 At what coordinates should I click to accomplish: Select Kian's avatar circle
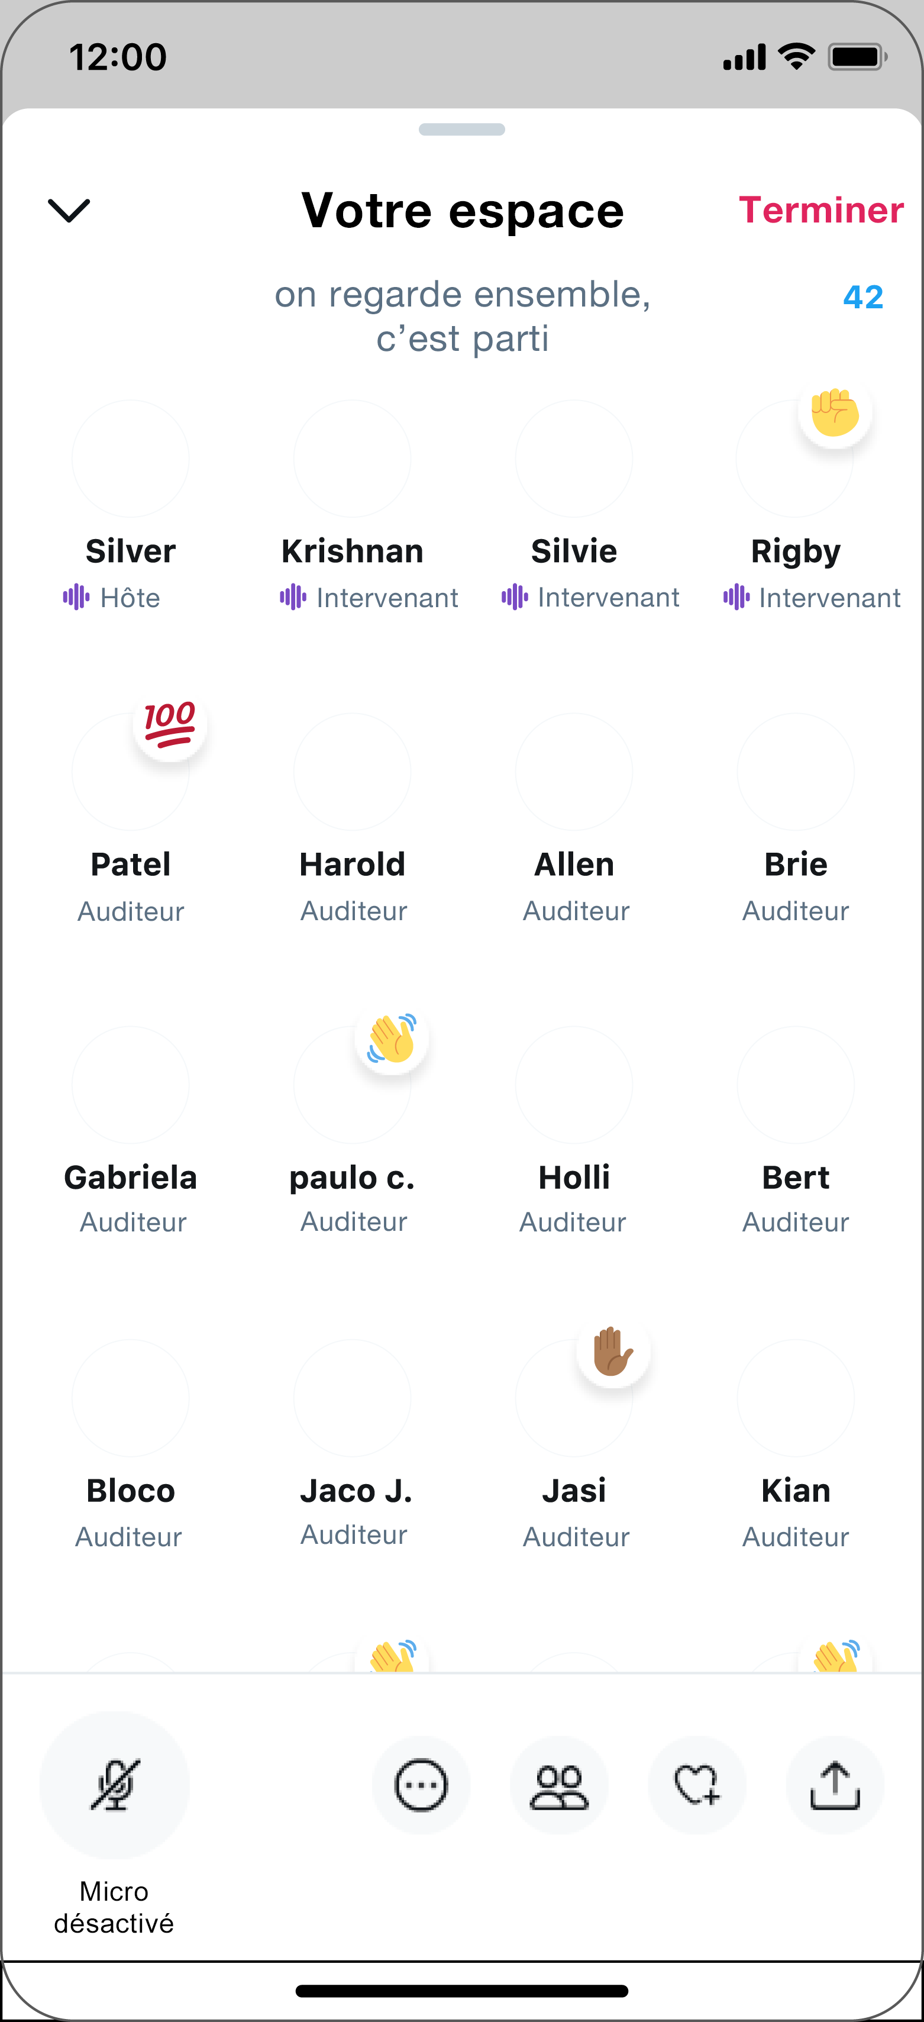point(796,1398)
